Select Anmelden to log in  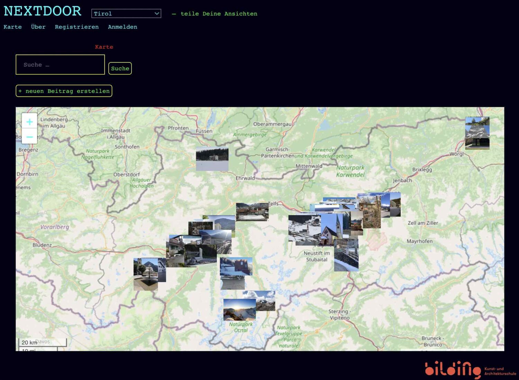tap(122, 27)
